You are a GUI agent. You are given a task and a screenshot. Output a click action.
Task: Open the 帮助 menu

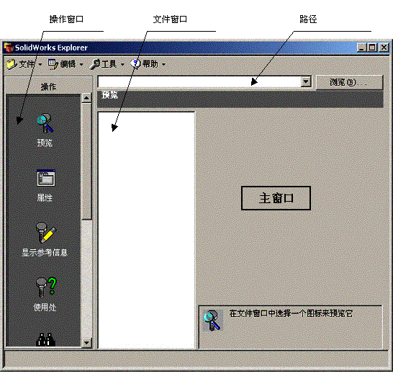pos(148,64)
